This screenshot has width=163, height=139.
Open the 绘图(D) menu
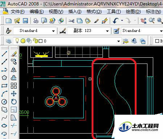click(x=133, y=12)
